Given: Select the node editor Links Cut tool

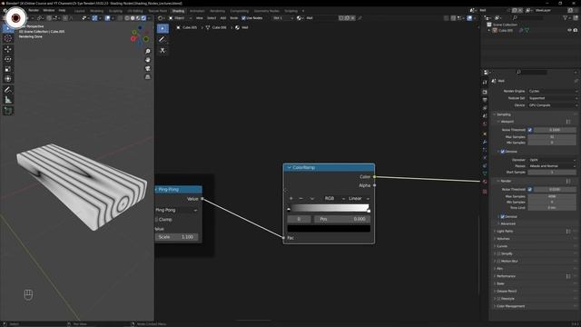Looking at the screenshot, I should click(162, 51).
